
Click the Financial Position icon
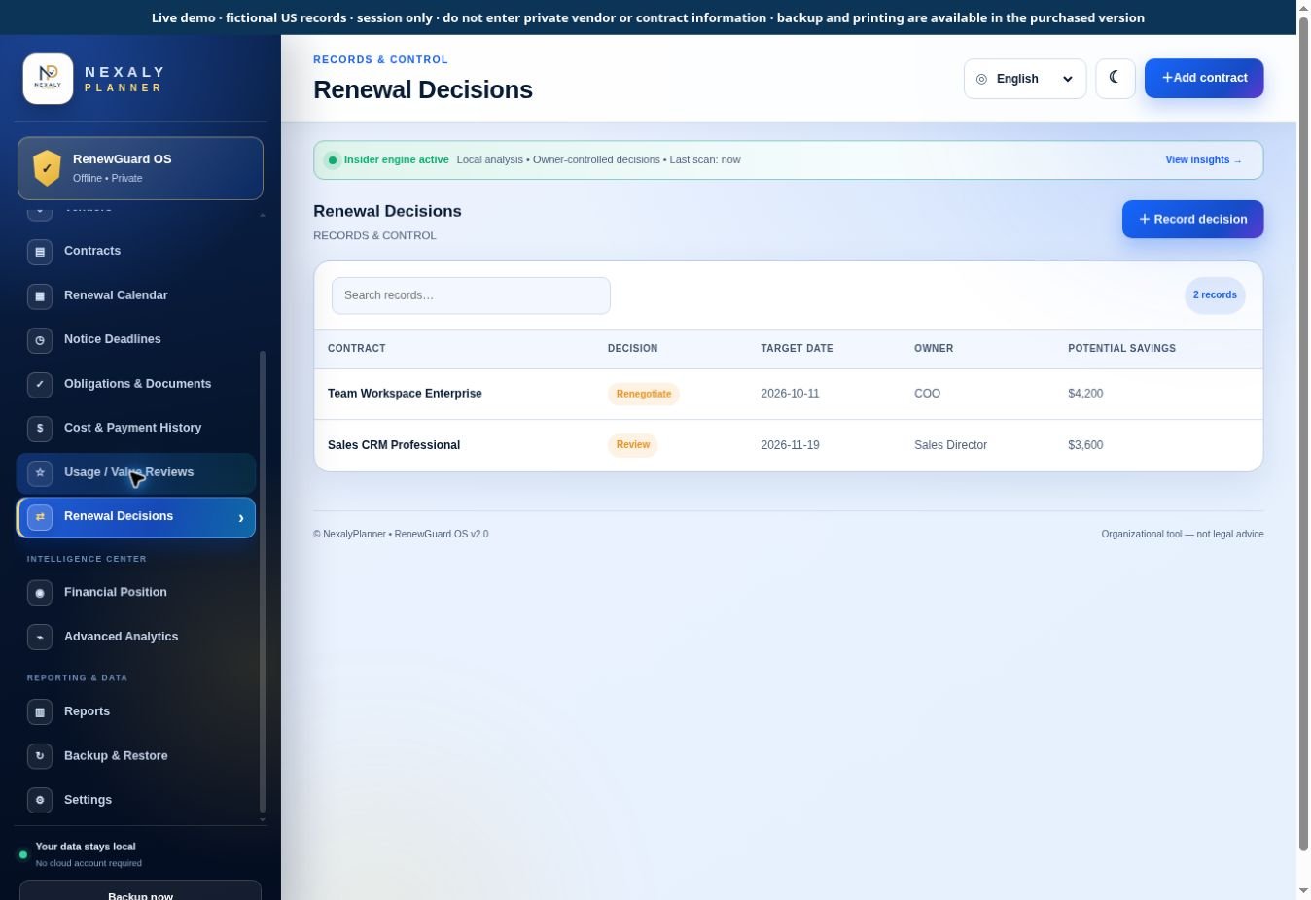pos(40,592)
